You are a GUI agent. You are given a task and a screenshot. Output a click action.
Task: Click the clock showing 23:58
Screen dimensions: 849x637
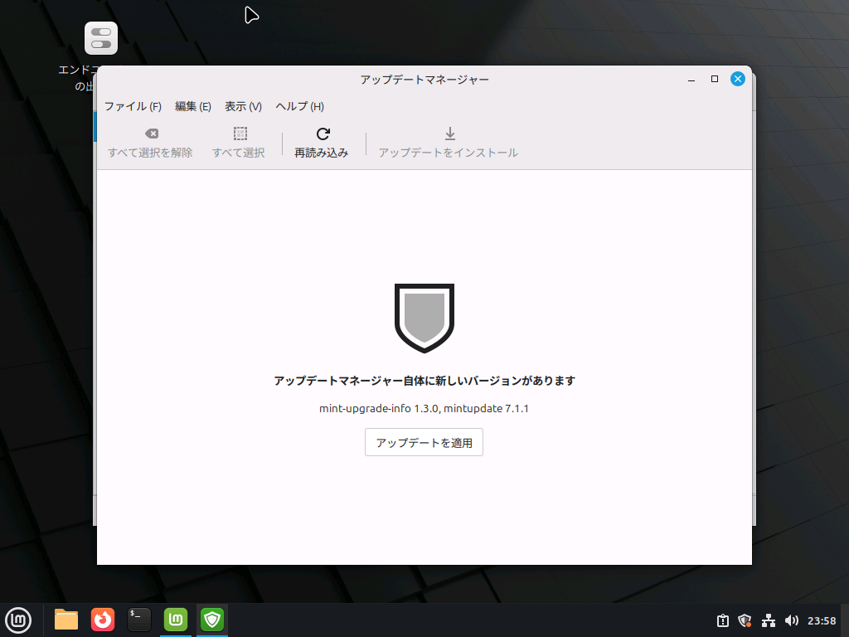(x=821, y=620)
